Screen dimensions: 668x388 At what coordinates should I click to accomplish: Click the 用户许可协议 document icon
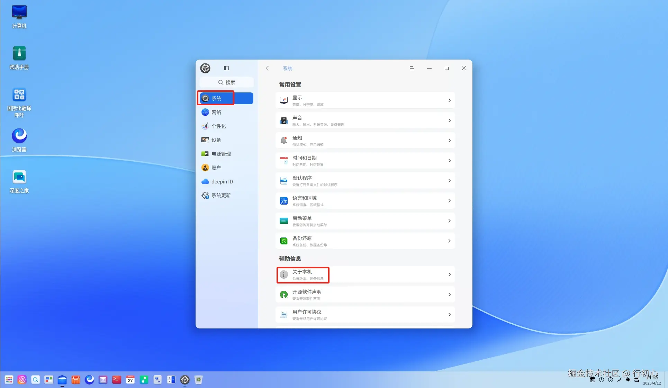point(284,315)
